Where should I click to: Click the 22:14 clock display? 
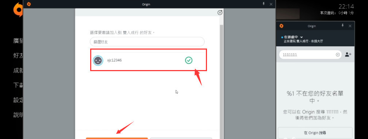click(346, 6)
